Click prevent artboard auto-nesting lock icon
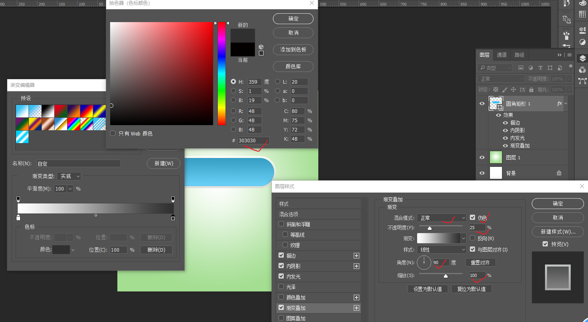This screenshot has width=588, height=322. tap(522, 90)
